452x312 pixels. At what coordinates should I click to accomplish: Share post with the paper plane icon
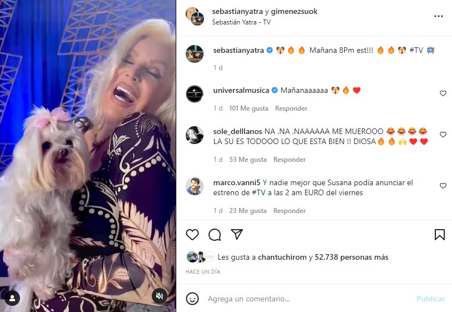point(237,235)
